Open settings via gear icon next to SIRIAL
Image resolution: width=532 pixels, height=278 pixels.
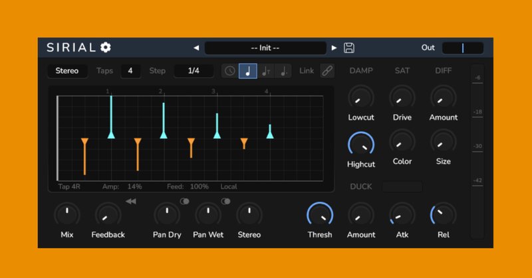pos(106,47)
